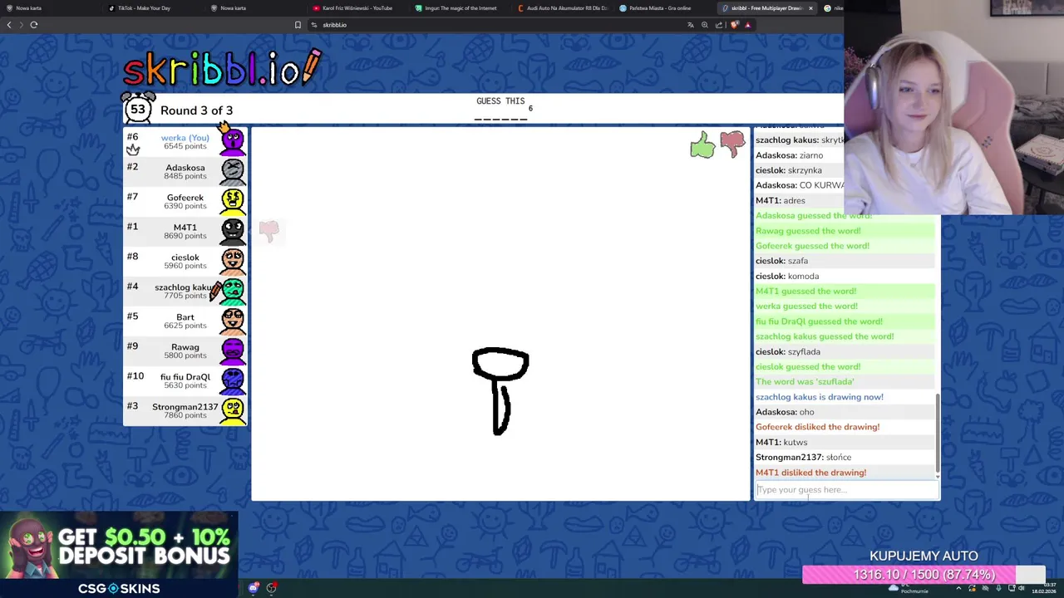Viewport: 1064px width, 598px height.
Task: Click the Brave shields icon
Action: tap(733, 25)
